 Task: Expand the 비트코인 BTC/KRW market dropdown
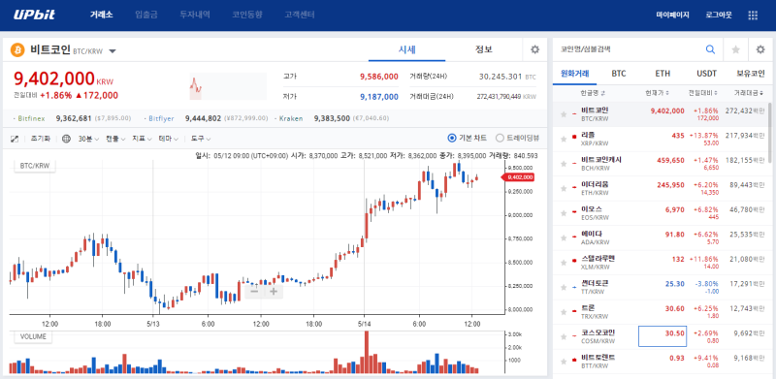[x=113, y=51]
